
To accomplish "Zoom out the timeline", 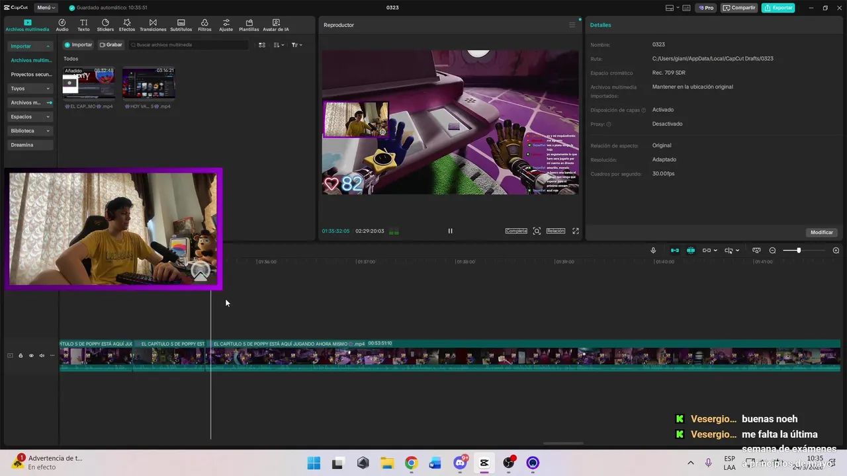I will (x=772, y=251).
